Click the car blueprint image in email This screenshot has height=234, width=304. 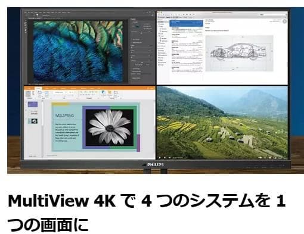pyautogui.click(x=239, y=53)
